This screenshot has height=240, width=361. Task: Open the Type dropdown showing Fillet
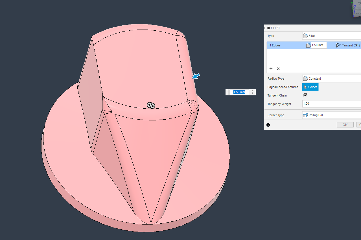(x=332, y=36)
